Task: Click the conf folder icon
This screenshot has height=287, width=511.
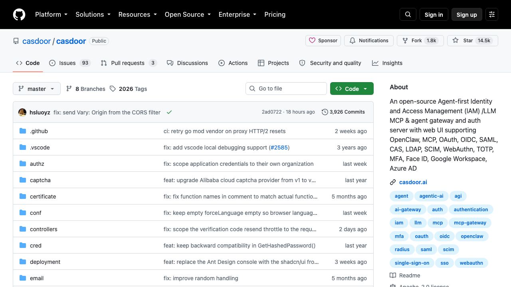Action: coord(23,213)
